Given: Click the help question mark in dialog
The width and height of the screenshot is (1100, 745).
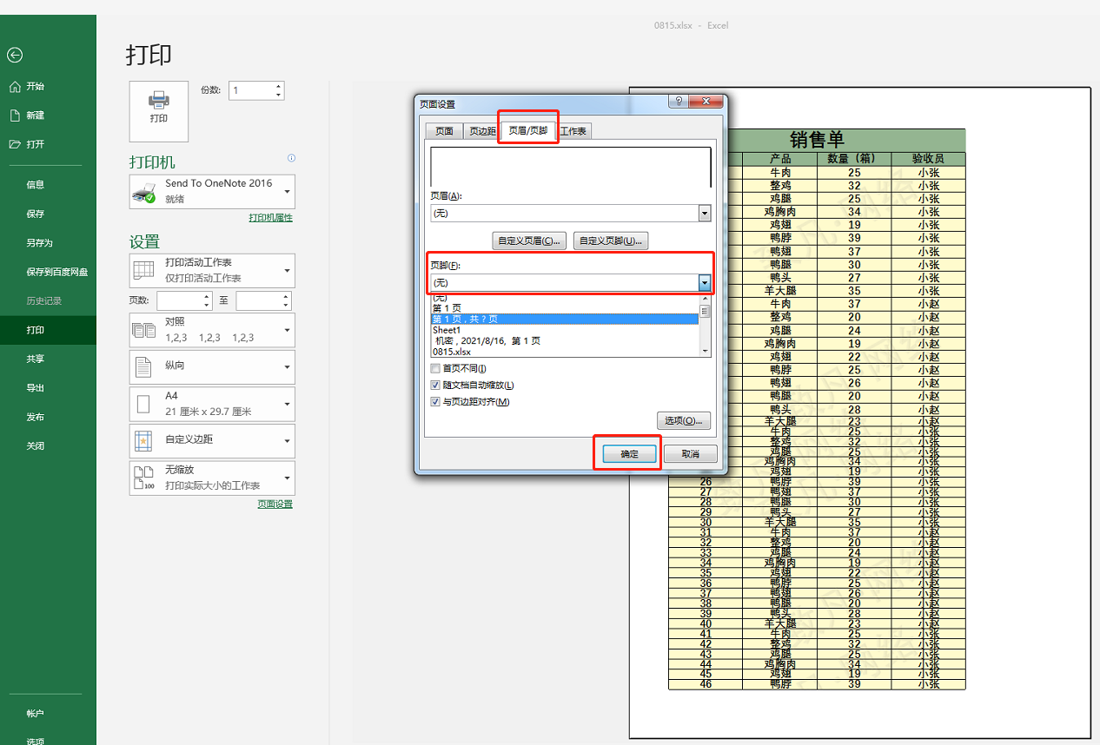Looking at the screenshot, I should tap(679, 101).
